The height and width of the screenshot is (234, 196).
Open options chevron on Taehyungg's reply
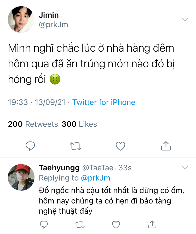pos(185,167)
